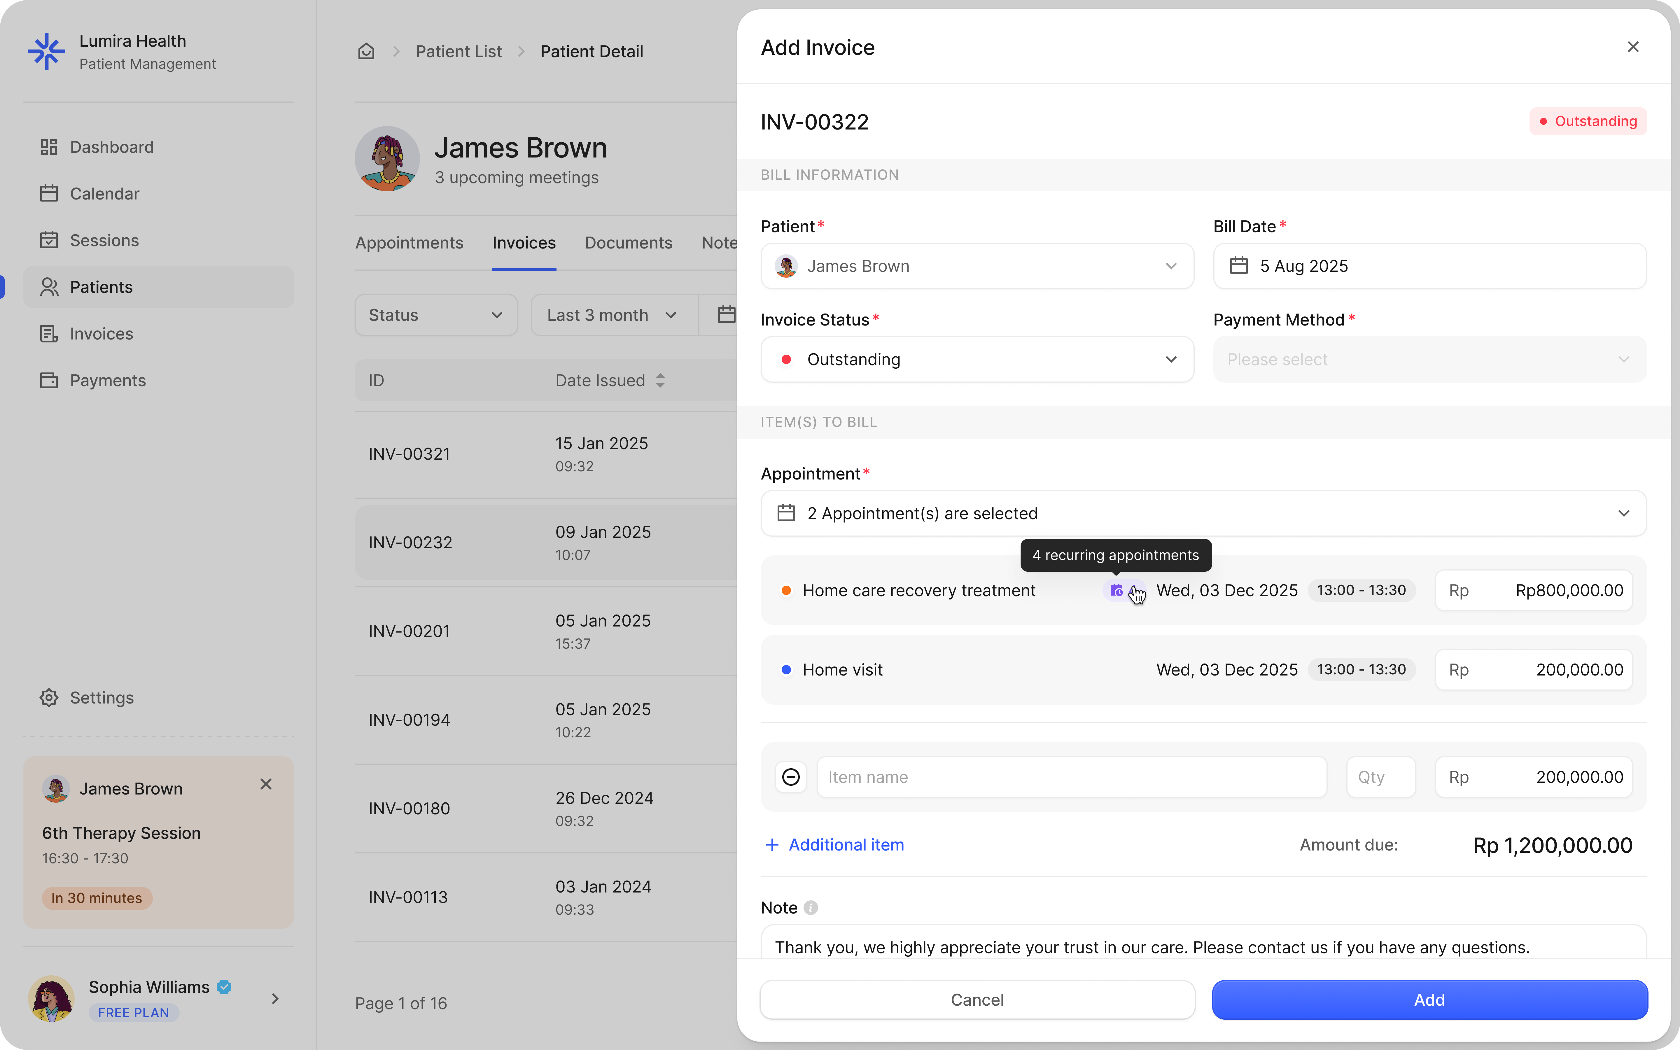
Task: Click the Item name input field
Action: [x=1071, y=777]
